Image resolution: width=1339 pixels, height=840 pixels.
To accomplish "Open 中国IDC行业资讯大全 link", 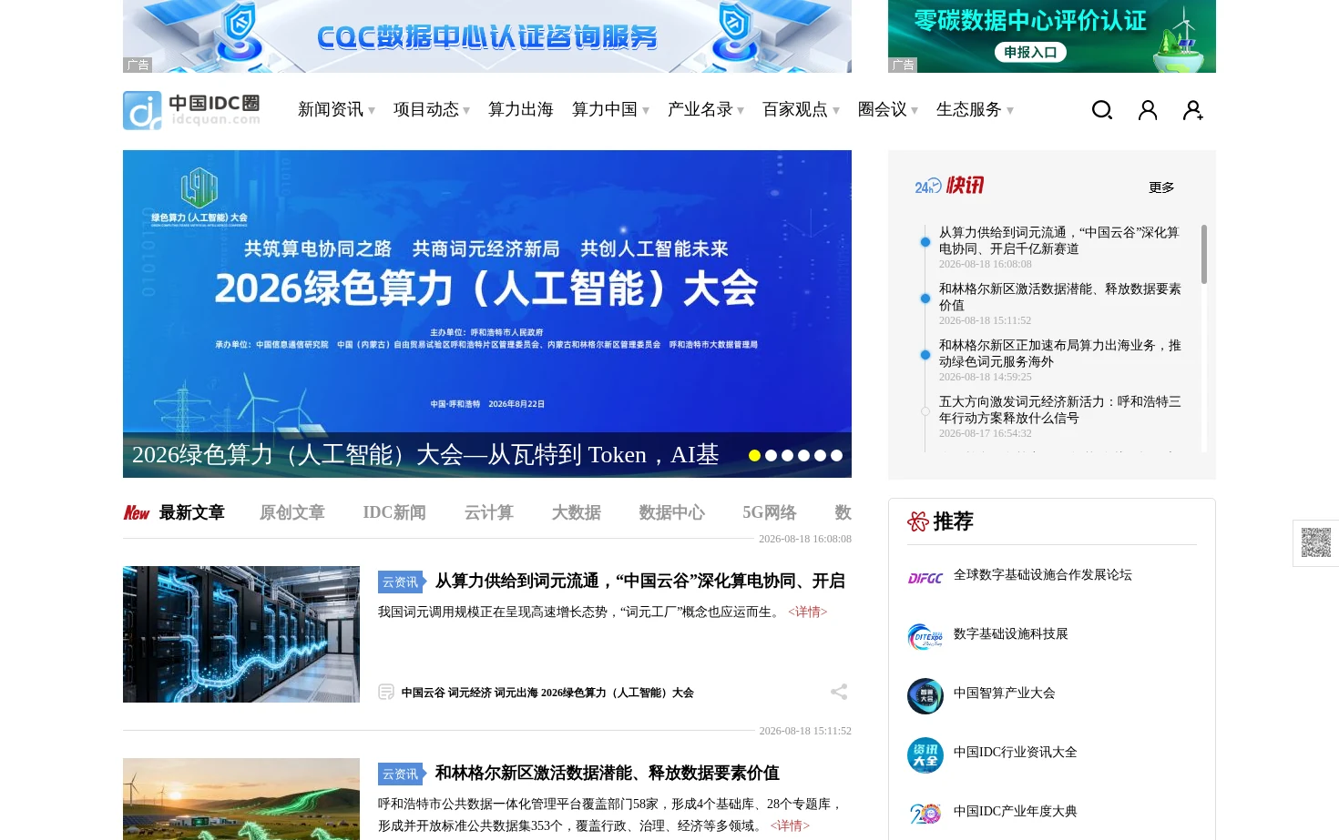I will 1016,752.
